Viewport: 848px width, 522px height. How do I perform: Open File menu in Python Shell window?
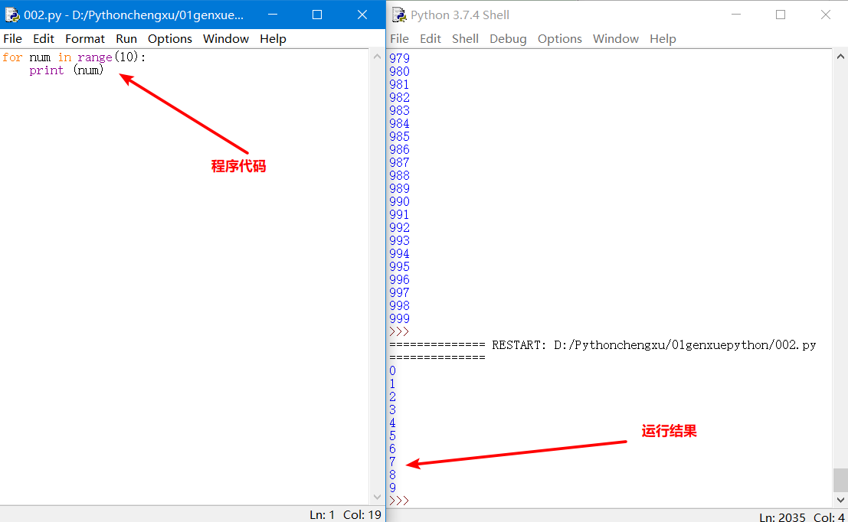click(399, 39)
